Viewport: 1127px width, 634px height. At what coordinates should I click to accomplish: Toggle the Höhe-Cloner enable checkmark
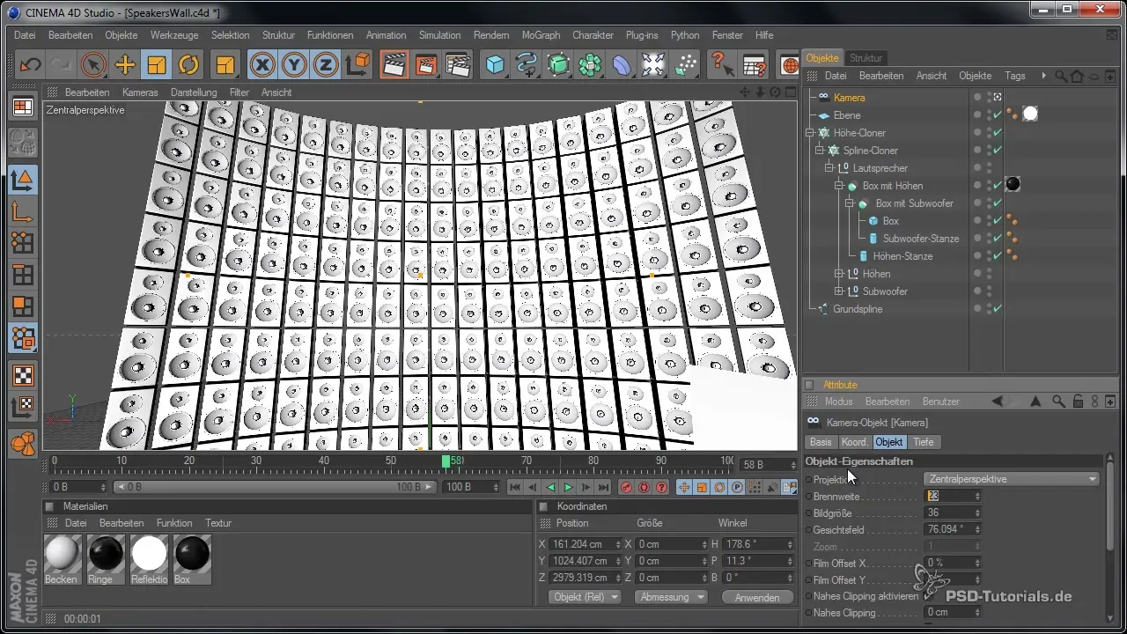click(998, 133)
